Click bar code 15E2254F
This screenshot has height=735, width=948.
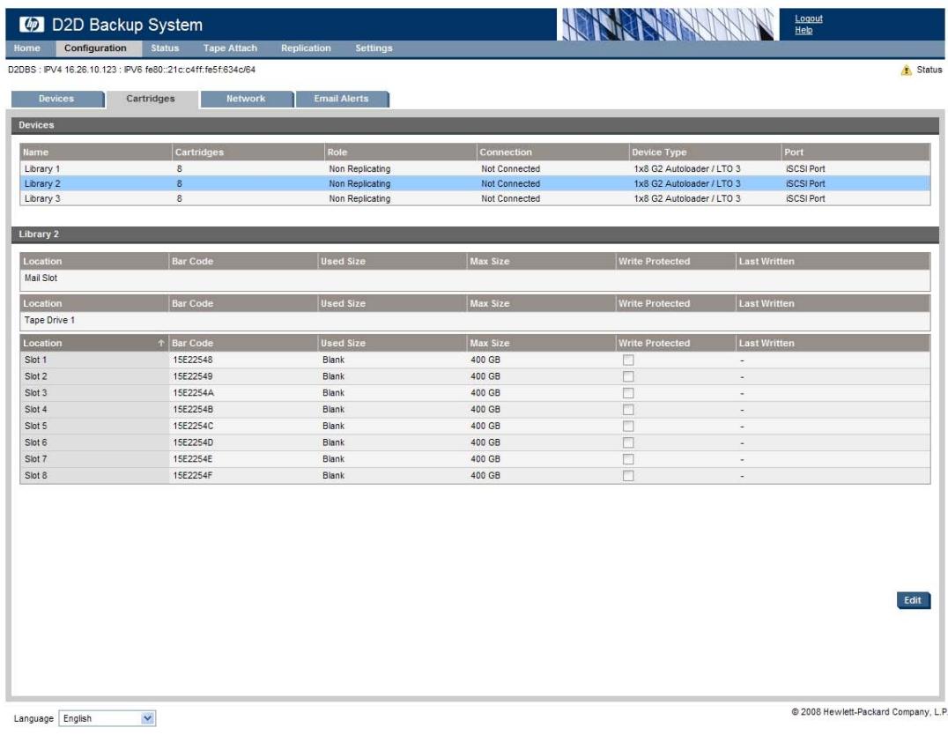(x=193, y=476)
